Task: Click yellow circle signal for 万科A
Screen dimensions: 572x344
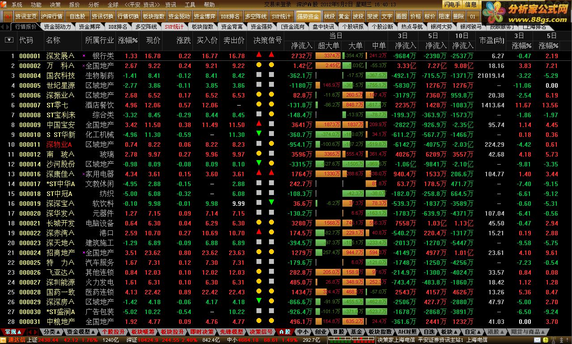Action: [x=259, y=65]
